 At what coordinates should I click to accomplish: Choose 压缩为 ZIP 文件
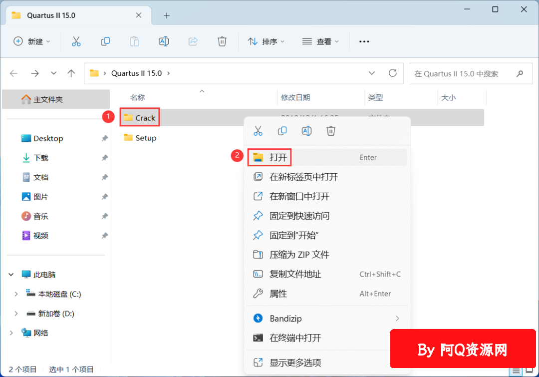point(327,255)
